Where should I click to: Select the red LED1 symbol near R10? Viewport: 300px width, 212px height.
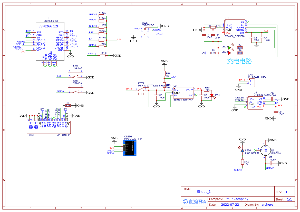212,95
